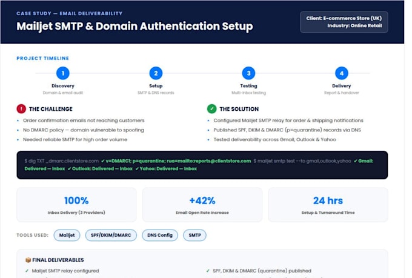
Task: Click 'Yahoo: Delivered — Inbox' result
Action: click(x=166, y=169)
